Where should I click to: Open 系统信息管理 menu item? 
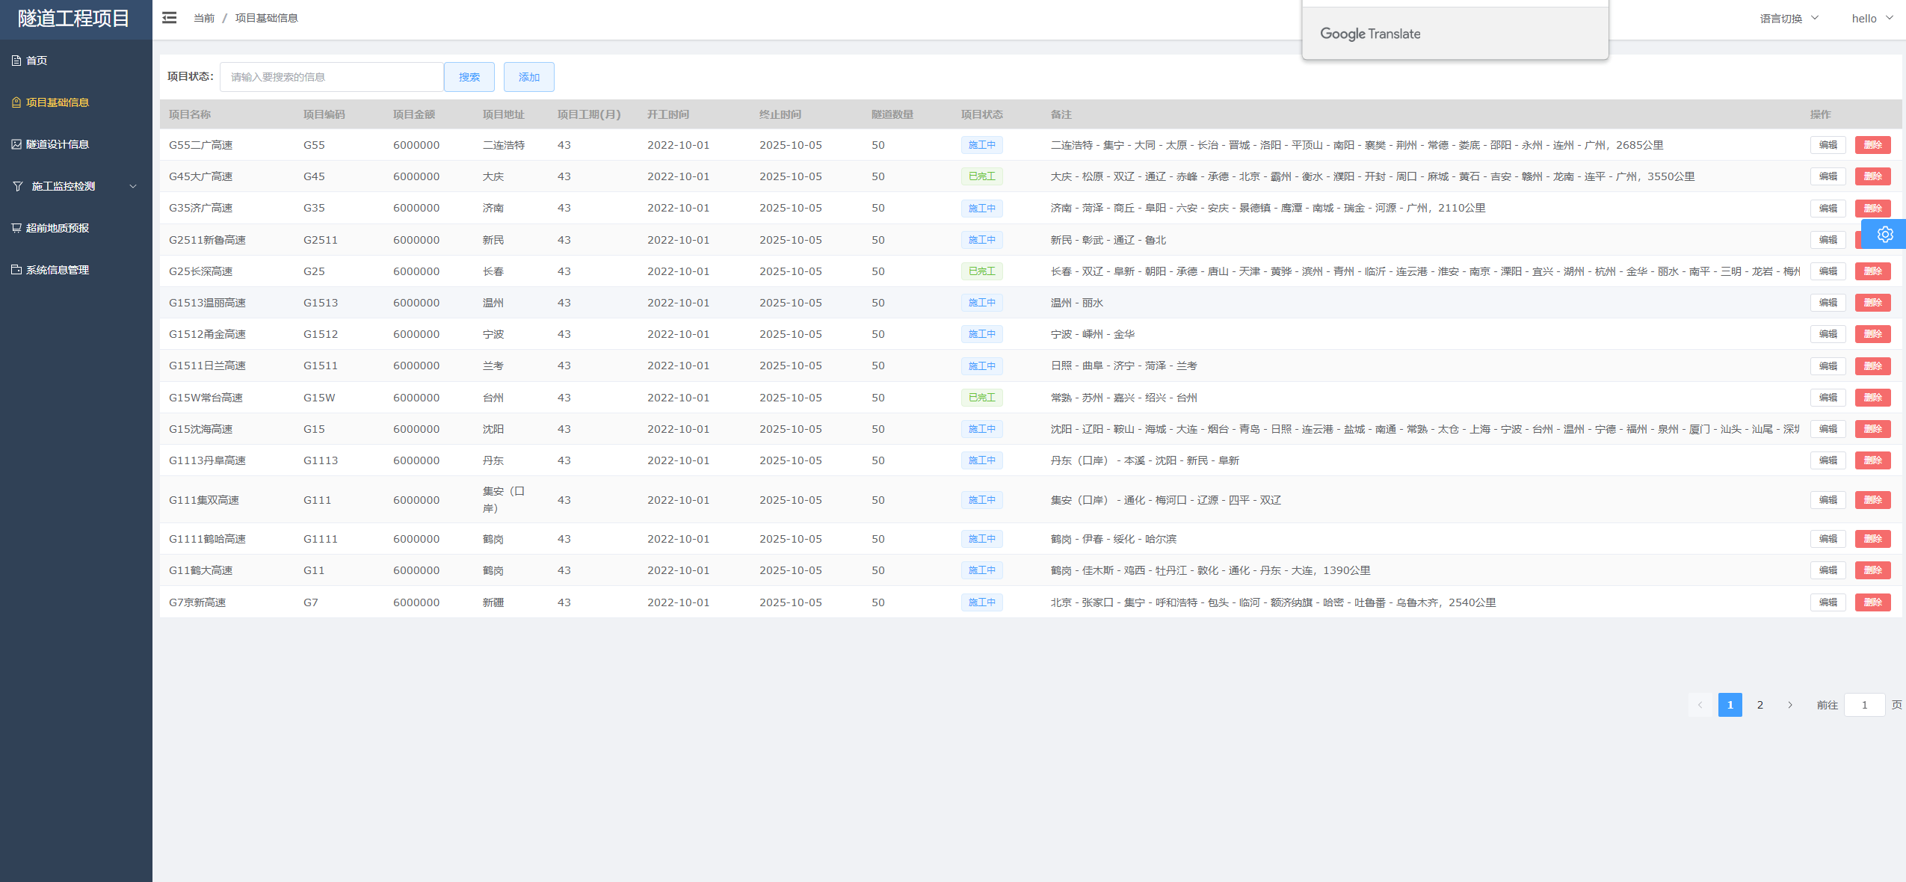point(76,270)
